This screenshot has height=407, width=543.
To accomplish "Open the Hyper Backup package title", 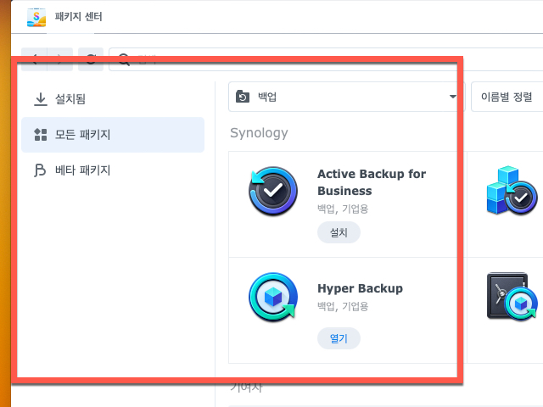I will coord(360,288).
